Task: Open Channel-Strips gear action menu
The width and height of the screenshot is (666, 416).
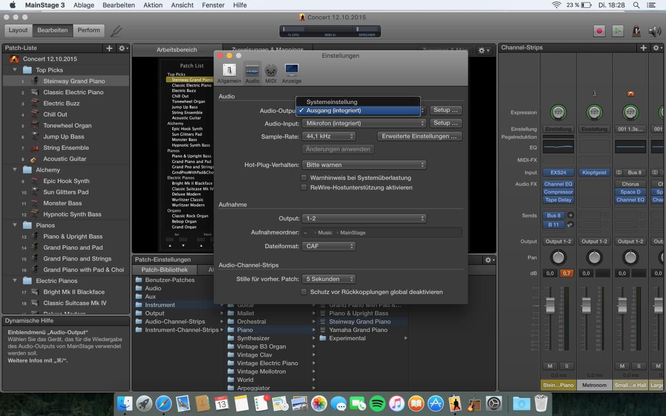Action: coord(657,48)
